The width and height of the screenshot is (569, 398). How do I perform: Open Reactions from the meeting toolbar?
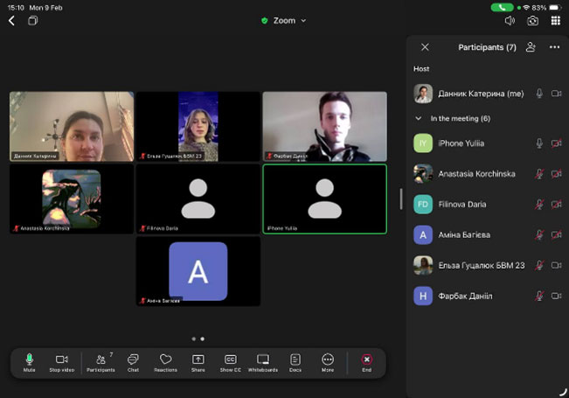[165, 362]
